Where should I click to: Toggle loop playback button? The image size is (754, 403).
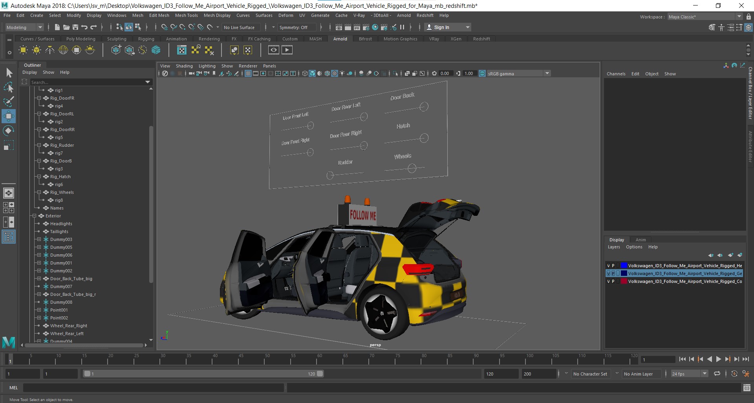point(717,374)
